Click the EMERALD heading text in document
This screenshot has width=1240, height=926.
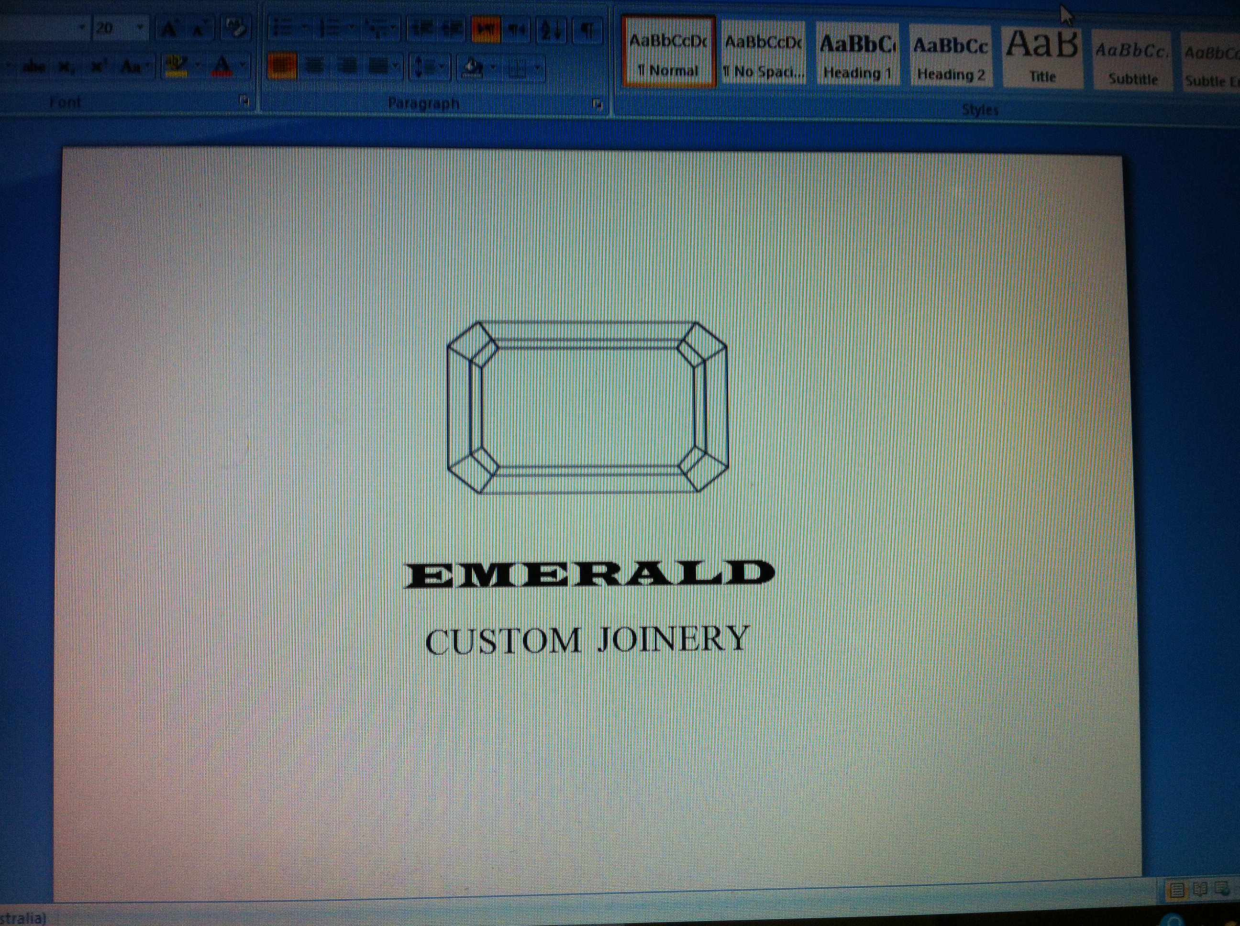pos(588,573)
